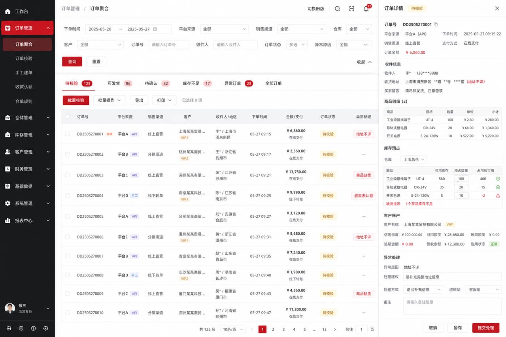
Task: Click the 基础数据 data icon
Action: pos(8,186)
